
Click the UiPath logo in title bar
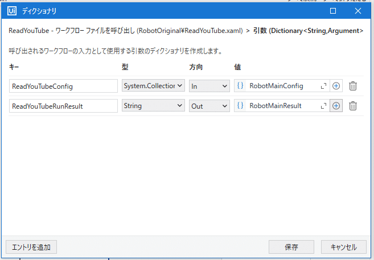(12, 11)
